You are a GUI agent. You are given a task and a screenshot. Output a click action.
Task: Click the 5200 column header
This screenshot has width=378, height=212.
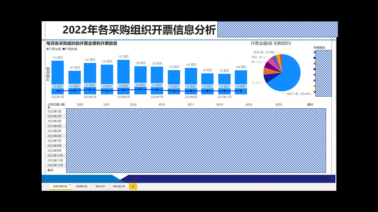pos(80,105)
